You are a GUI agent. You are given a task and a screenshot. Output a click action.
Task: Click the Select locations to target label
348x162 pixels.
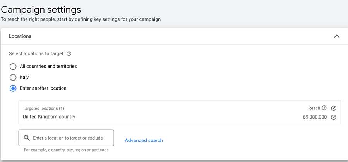[36, 54]
